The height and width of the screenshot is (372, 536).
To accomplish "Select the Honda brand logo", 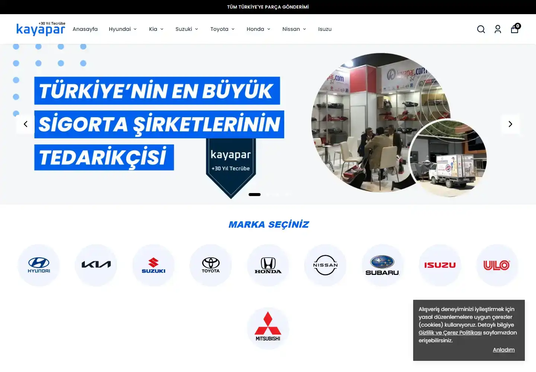I will click(x=268, y=265).
